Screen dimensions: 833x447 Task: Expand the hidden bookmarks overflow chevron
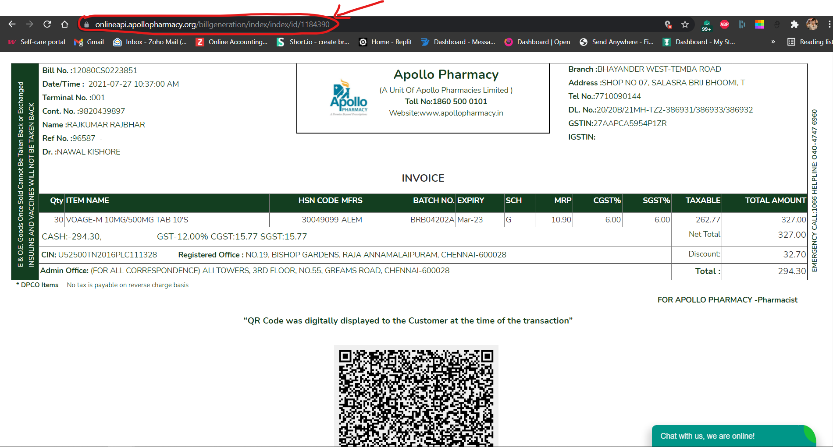[x=773, y=42]
